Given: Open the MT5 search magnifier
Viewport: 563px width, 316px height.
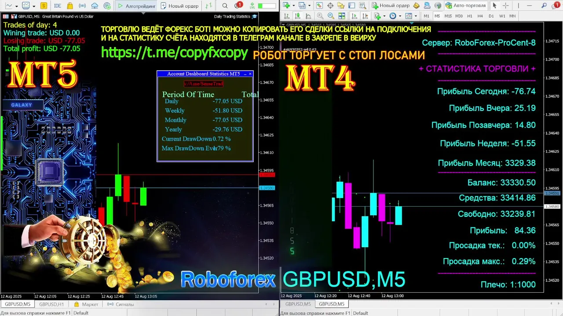Looking at the screenshot, I should tap(225, 6).
